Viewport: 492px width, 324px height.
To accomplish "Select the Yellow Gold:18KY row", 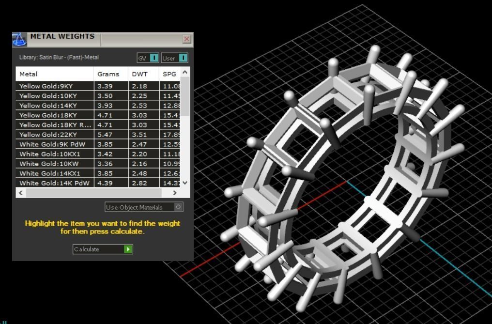I will (98, 115).
